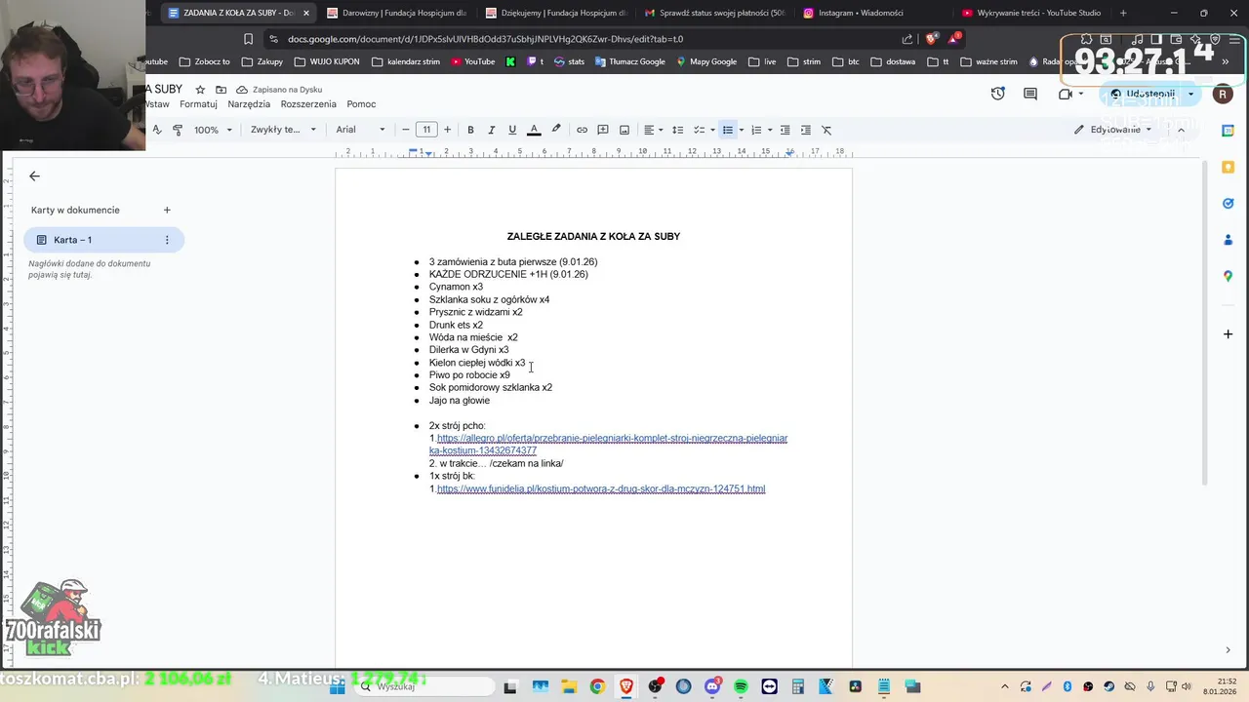Open the funidelia.pl monster costume link
Image resolution: width=1249 pixels, height=702 pixels.
601,488
